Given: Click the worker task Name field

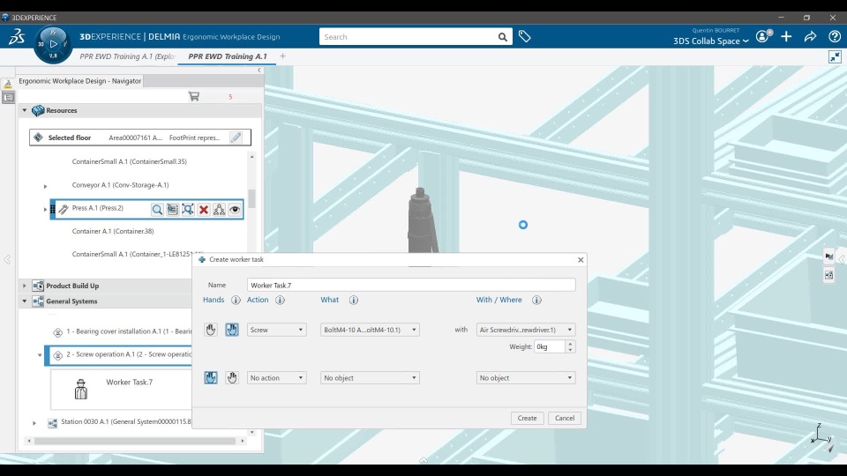Looking at the screenshot, I should (410, 286).
